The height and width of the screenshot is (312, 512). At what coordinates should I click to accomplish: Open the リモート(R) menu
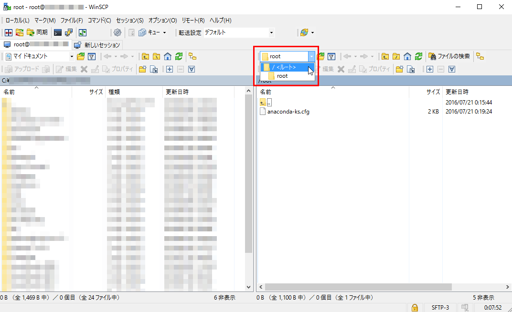tap(193, 20)
